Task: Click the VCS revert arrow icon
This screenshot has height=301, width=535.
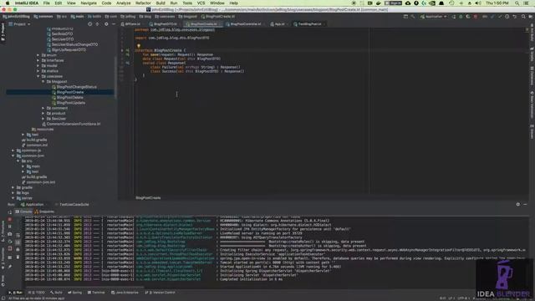Action: pyautogui.click(x=515, y=17)
